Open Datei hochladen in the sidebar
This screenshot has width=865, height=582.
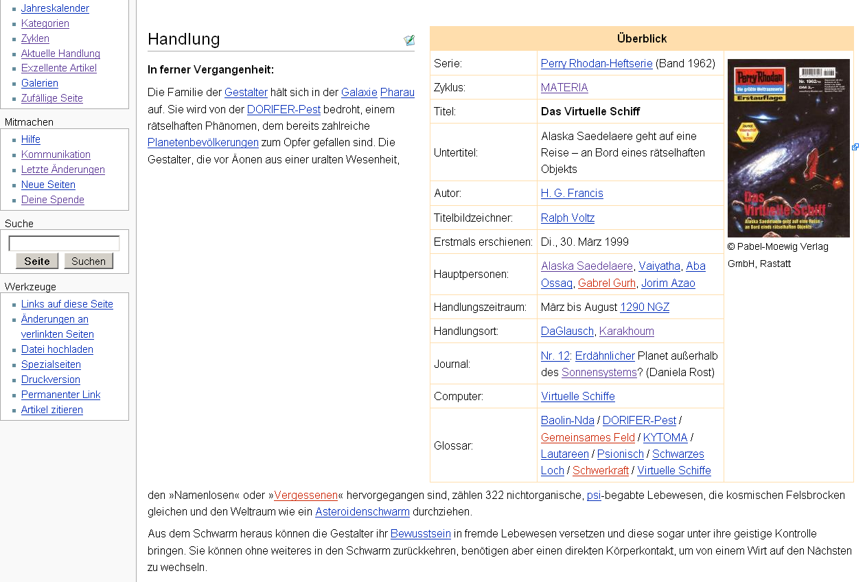pos(57,349)
